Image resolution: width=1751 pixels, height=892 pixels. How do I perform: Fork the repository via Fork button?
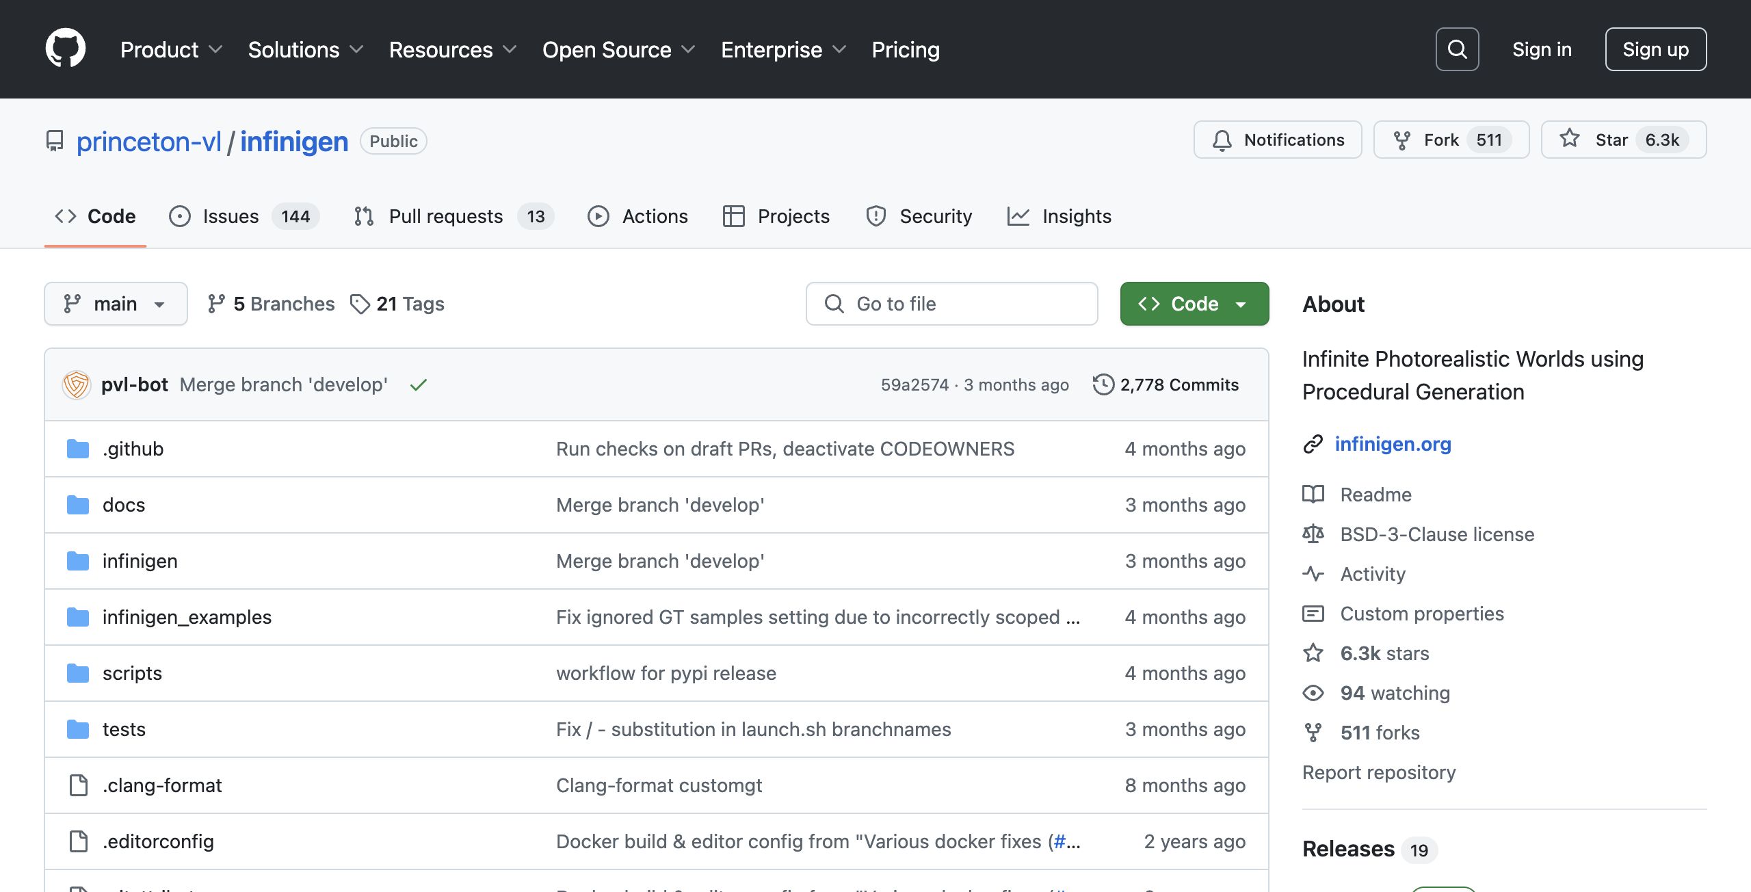point(1450,140)
